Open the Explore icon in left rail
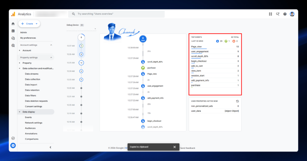Viewport: 307px width, 161px height. pos(13,38)
